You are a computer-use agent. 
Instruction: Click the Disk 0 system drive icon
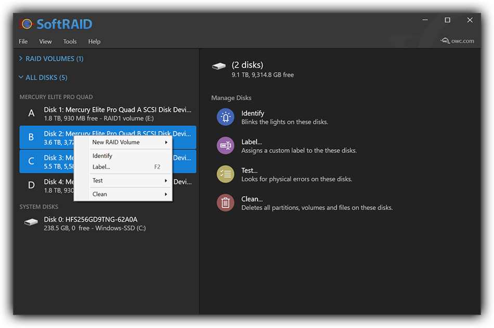tap(31, 222)
